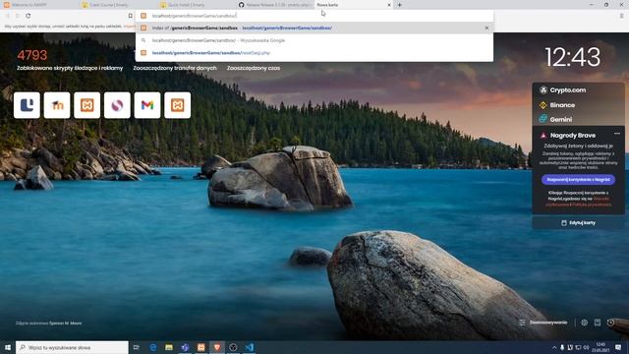Click the Windows taskbar search box
The width and height of the screenshot is (629, 354).
click(x=72, y=347)
